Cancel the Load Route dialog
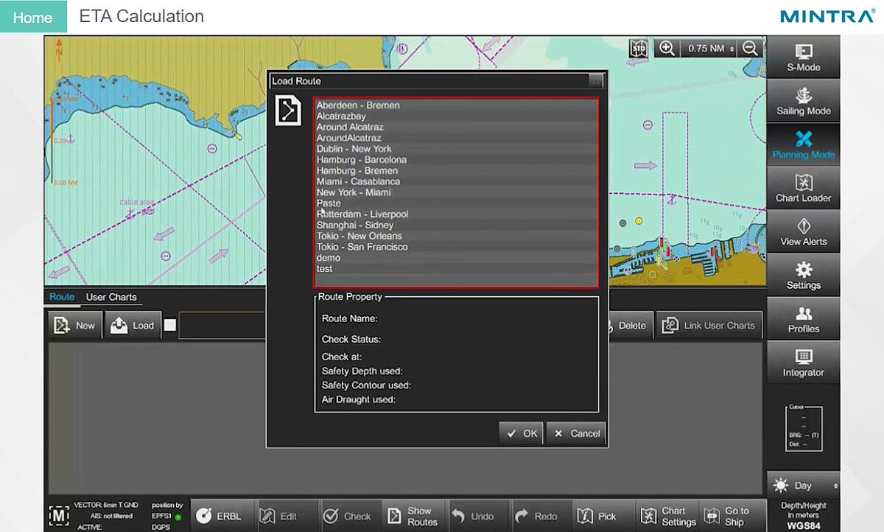 (577, 433)
